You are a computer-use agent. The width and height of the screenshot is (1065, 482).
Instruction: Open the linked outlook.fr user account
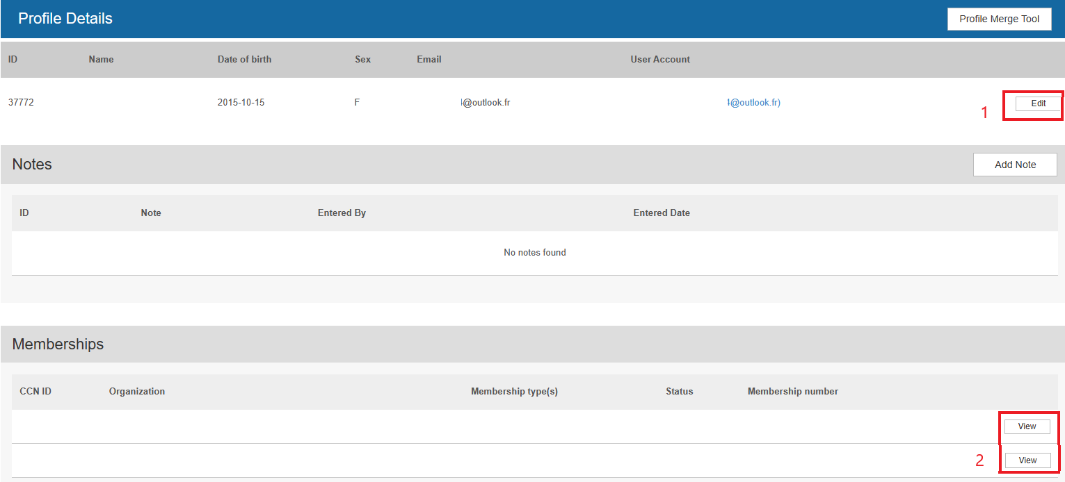[754, 103]
